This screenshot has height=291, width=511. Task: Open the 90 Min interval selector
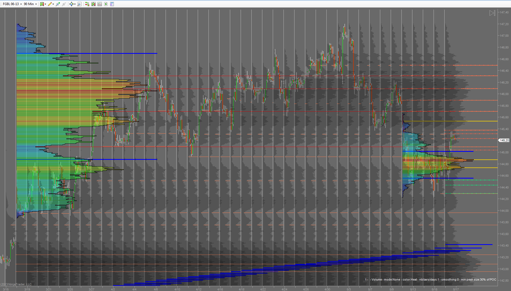point(30,4)
